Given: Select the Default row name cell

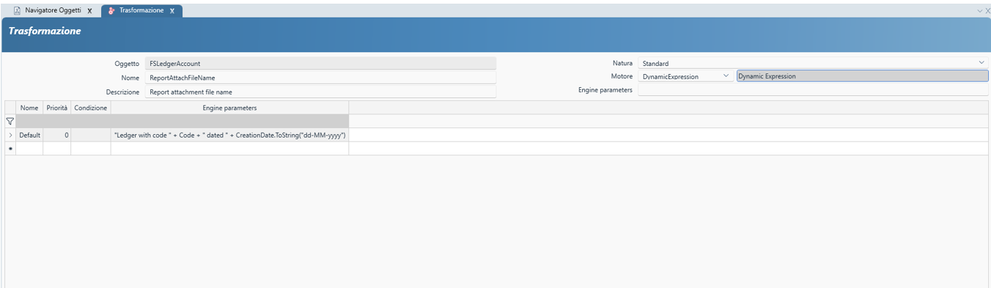Looking at the screenshot, I should click(29, 136).
